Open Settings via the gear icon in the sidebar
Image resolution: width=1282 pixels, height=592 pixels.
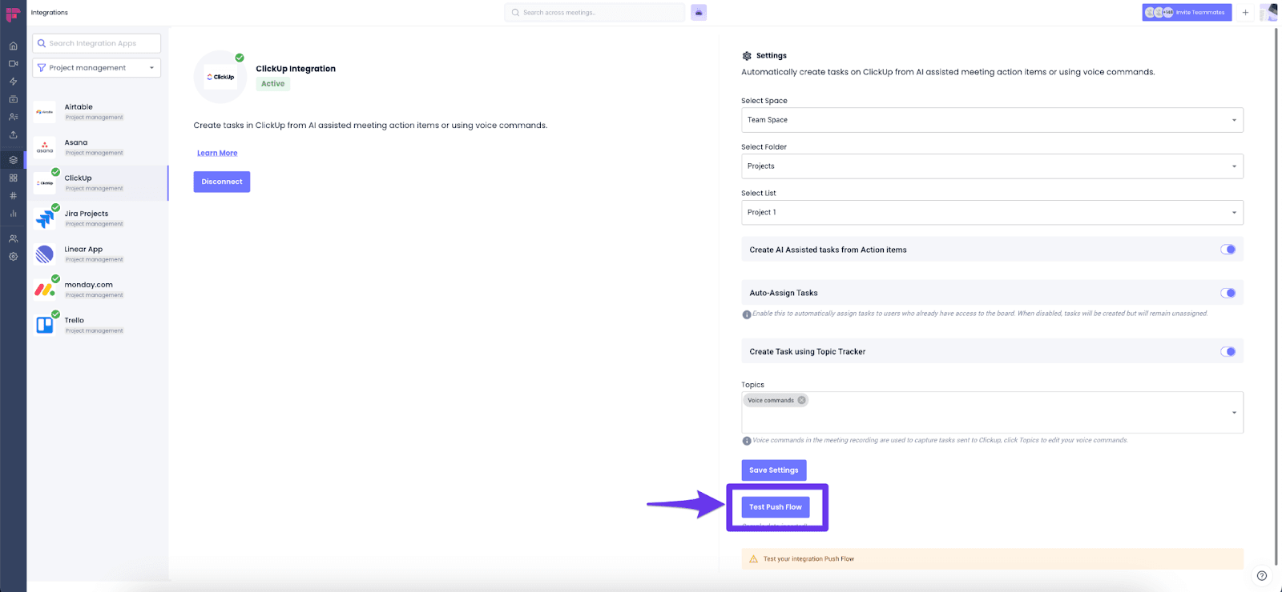click(13, 257)
